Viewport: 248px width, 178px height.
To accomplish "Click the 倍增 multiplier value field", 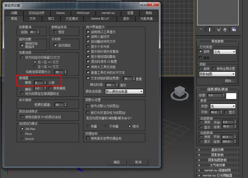I will click(x=215, y=95).
